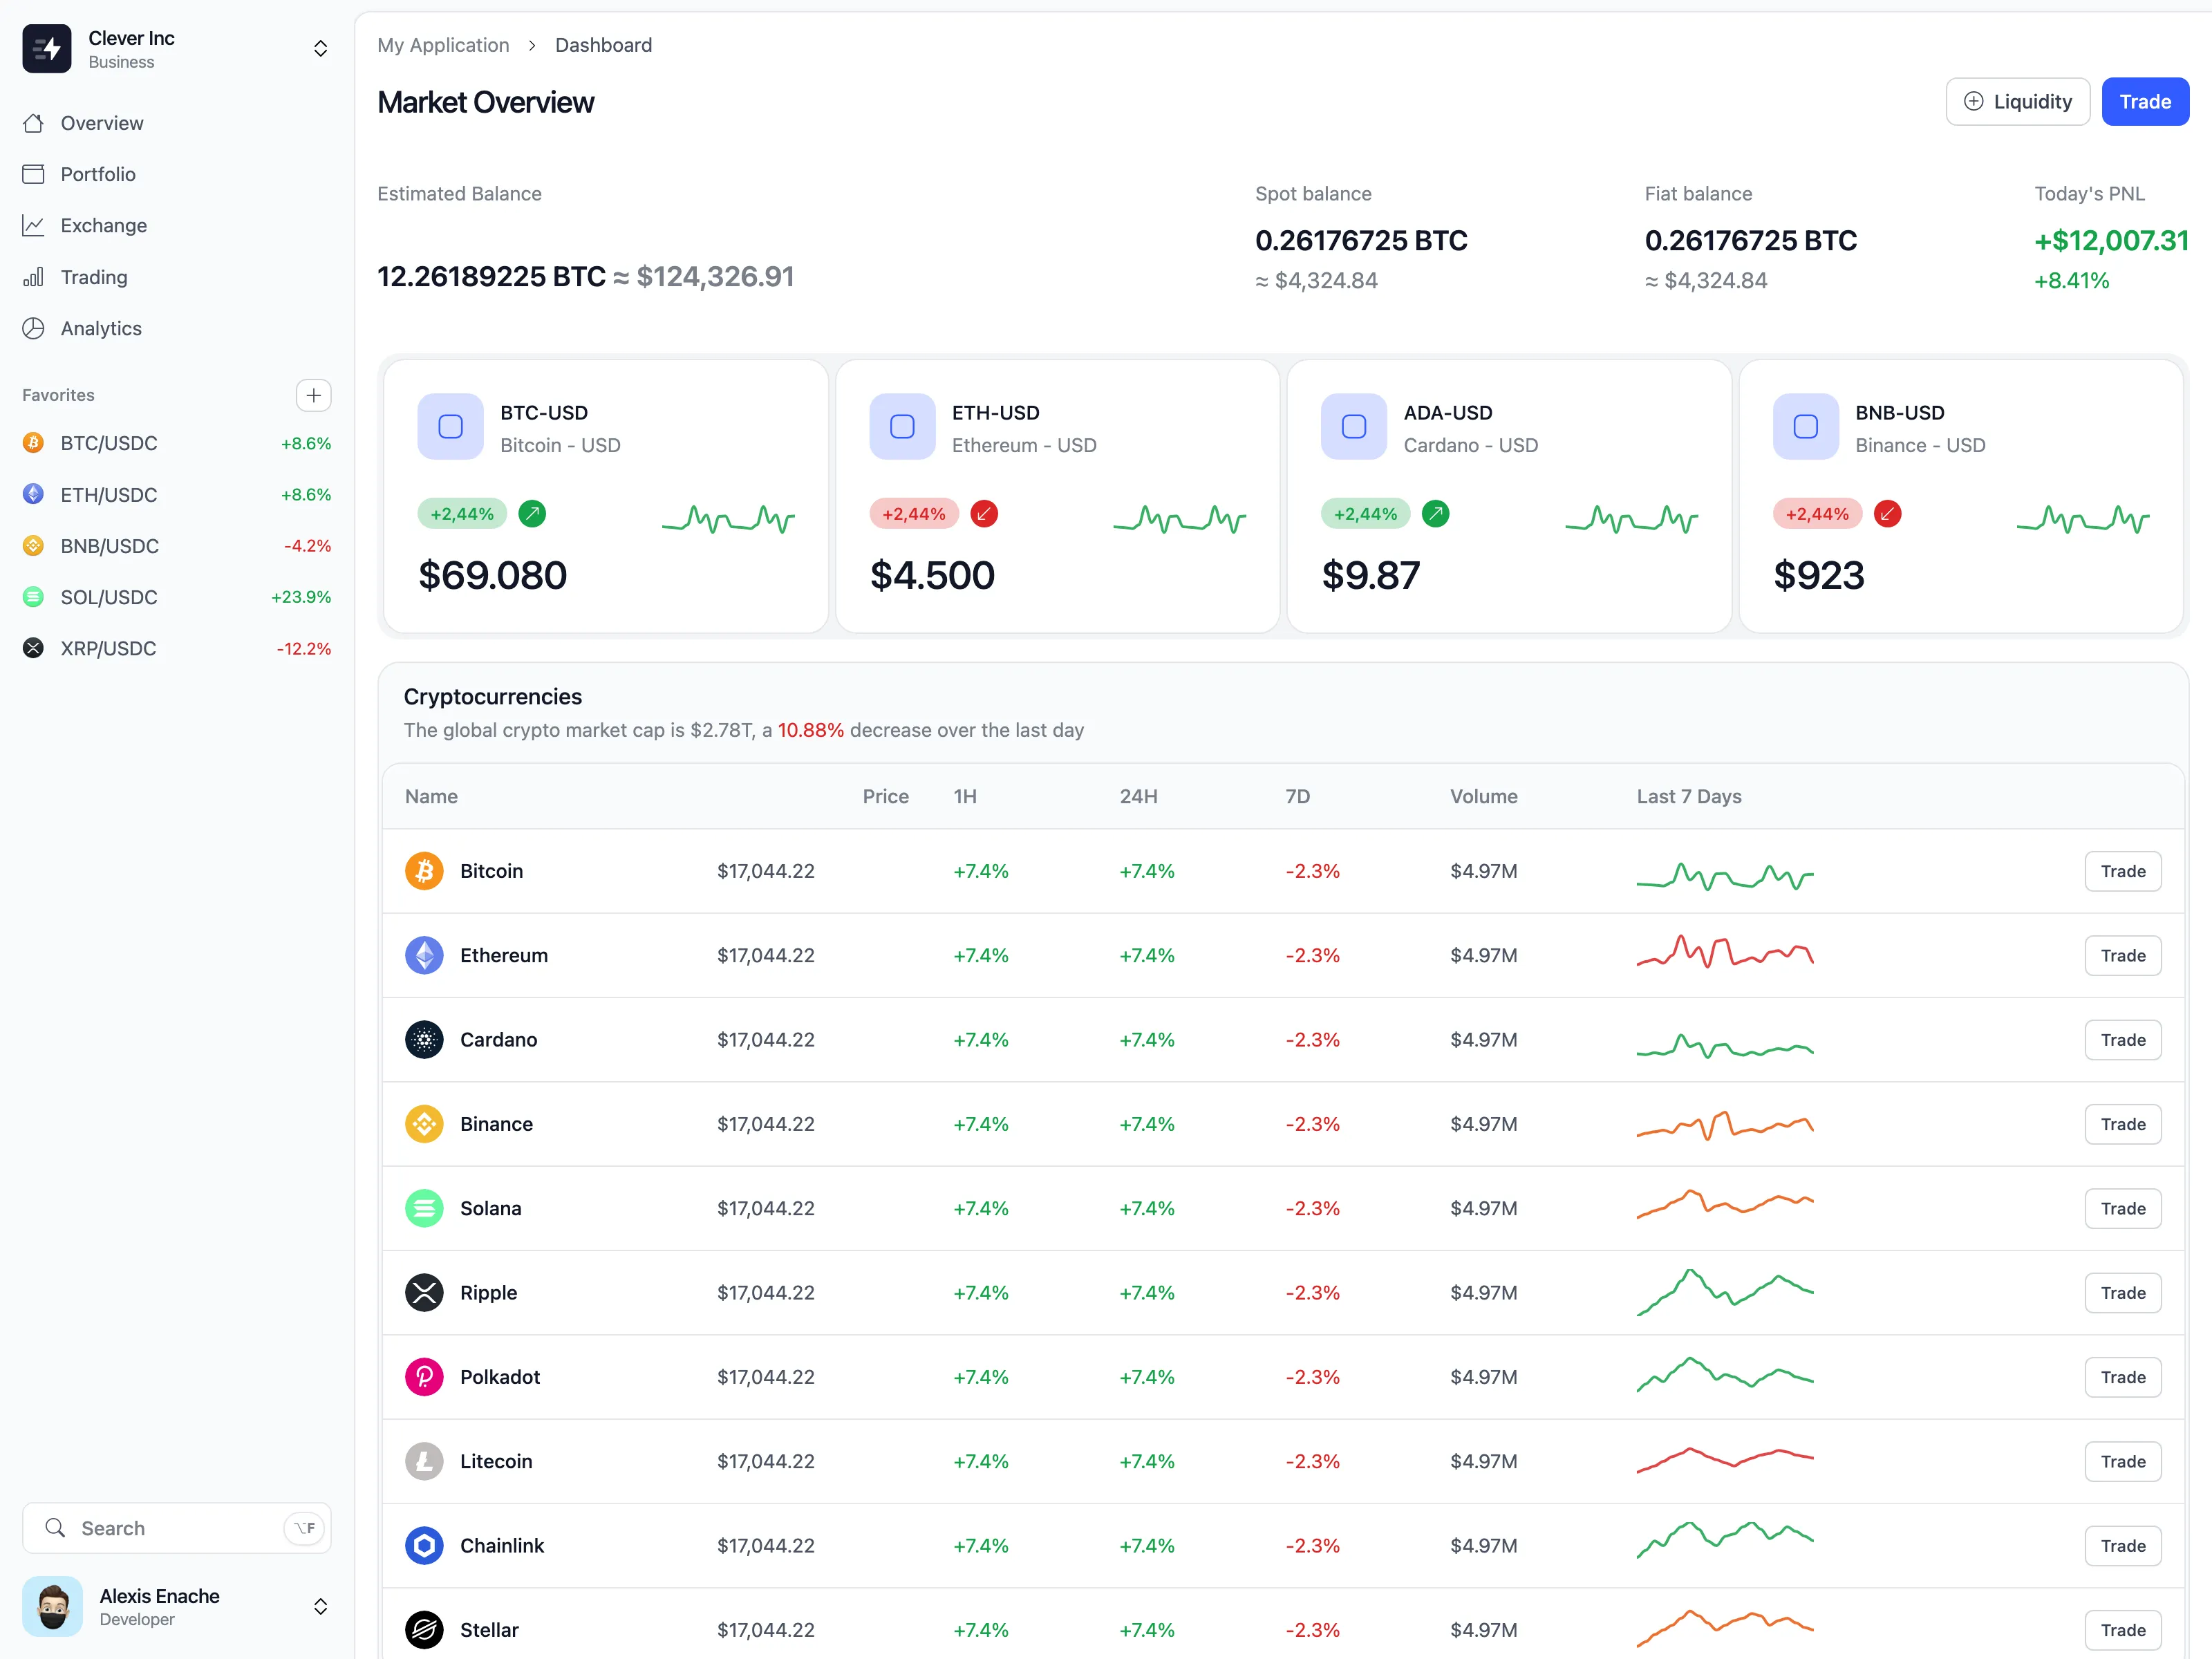
Task: Click green up-arrow badge on BTC-USD card
Action: pyautogui.click(x=532, y=514)
